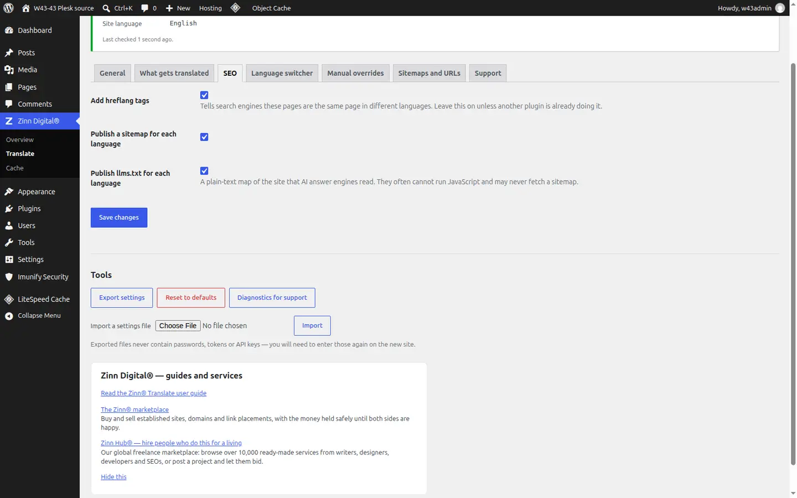The width and height of the screenshot is (797, 498).
Task: Click the Save changes button
Action: tap(119, 217)
